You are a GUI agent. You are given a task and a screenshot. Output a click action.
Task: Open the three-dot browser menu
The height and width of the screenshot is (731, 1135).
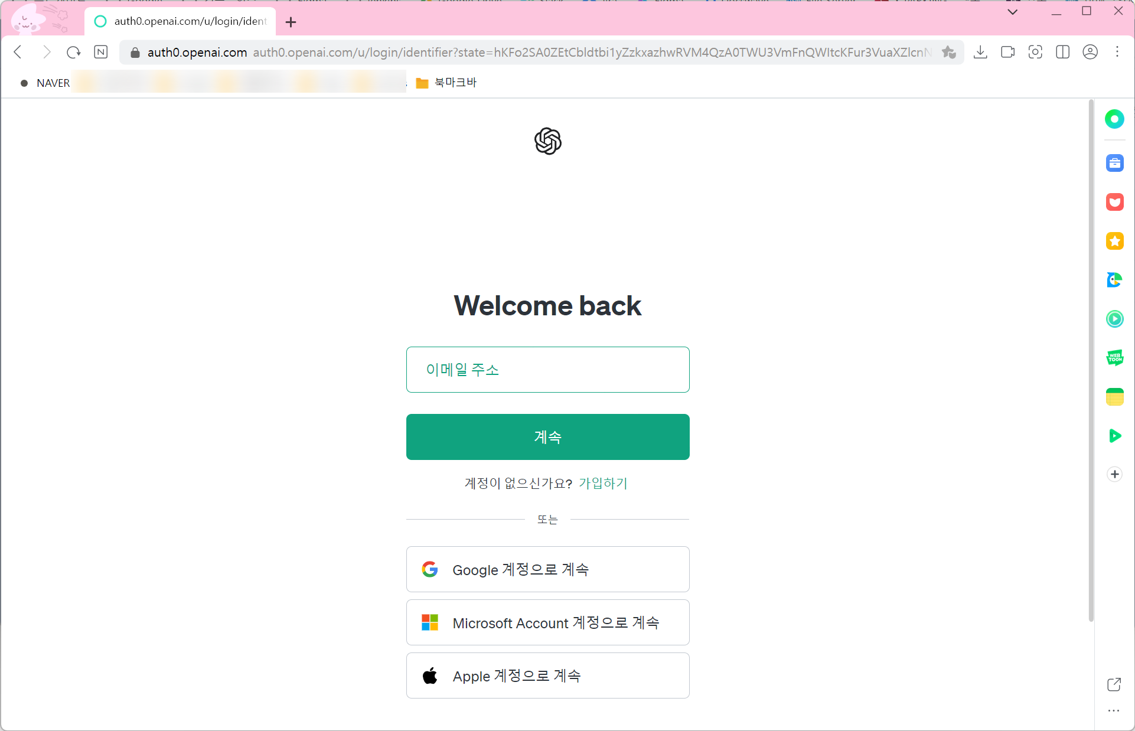click(x=1117, y=52)
